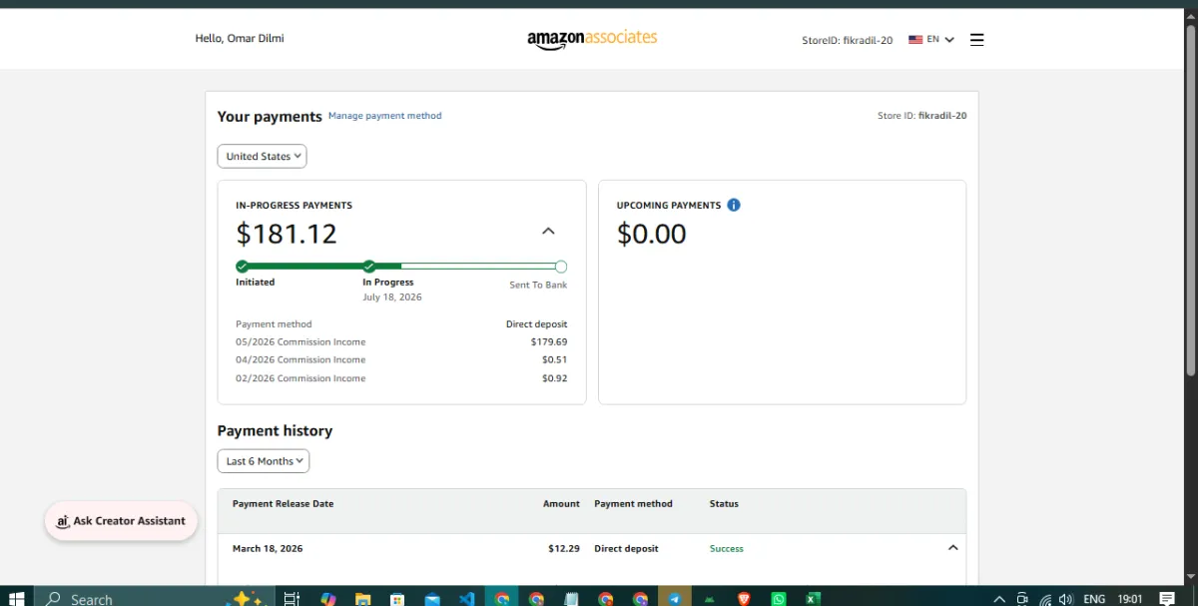Viewport: 1198px width, 606px height.
Task: Click the page vertical scrollbar
Action: pos(1190,200)
